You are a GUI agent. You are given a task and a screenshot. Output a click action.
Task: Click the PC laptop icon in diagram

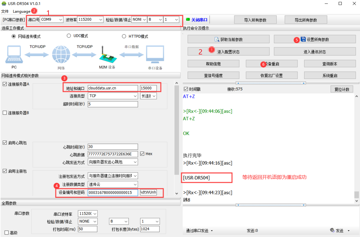click(x=14, y=55)
